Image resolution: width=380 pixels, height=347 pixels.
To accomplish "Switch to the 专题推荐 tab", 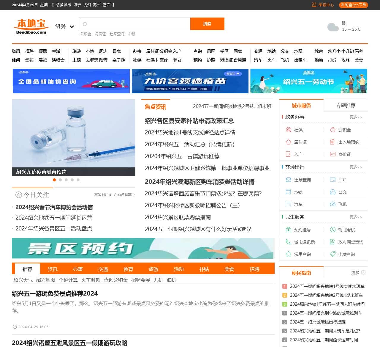I will [346, 105].
